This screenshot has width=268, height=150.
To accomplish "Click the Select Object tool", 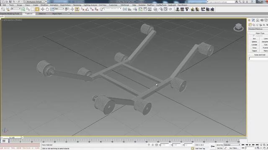I will point(23,9).
